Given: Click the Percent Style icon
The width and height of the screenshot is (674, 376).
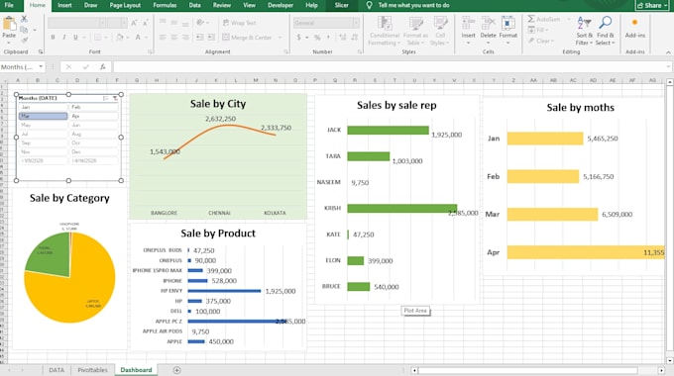Looking at the screenshot, I should point(317,38).
